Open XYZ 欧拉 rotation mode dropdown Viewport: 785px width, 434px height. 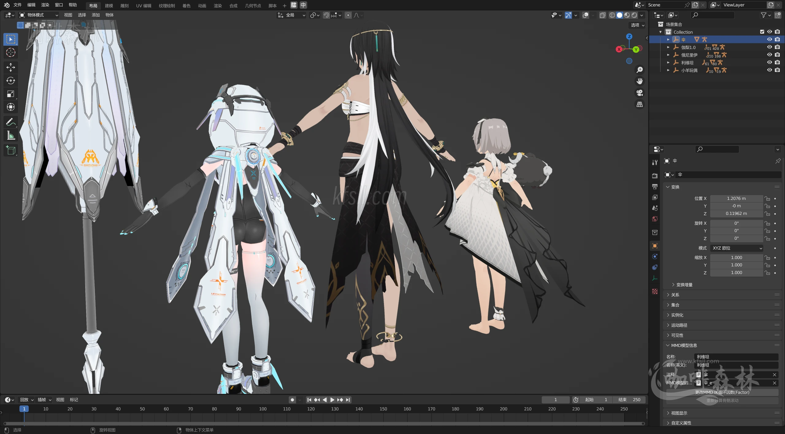pos(737,248)
